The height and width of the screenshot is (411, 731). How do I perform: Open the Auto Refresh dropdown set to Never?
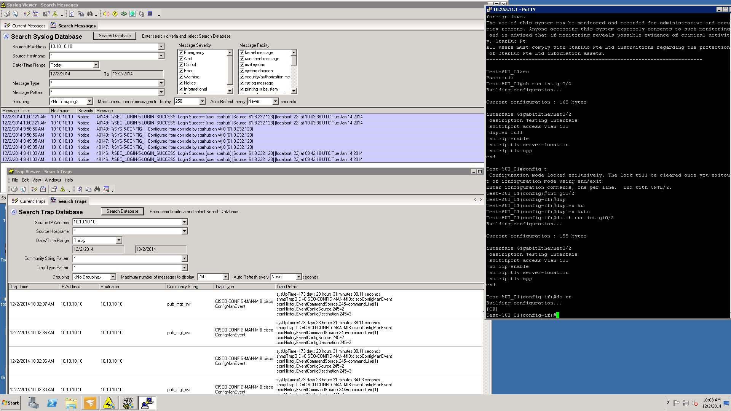point(275,101)
